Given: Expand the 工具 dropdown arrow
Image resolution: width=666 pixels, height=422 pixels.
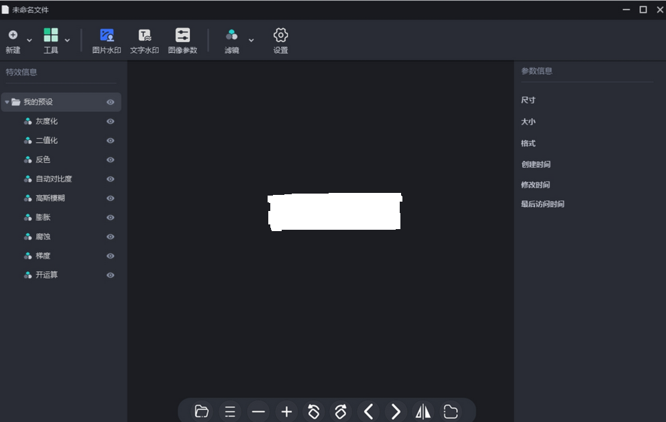Looking at the screenshot, I should pos(67,40).
